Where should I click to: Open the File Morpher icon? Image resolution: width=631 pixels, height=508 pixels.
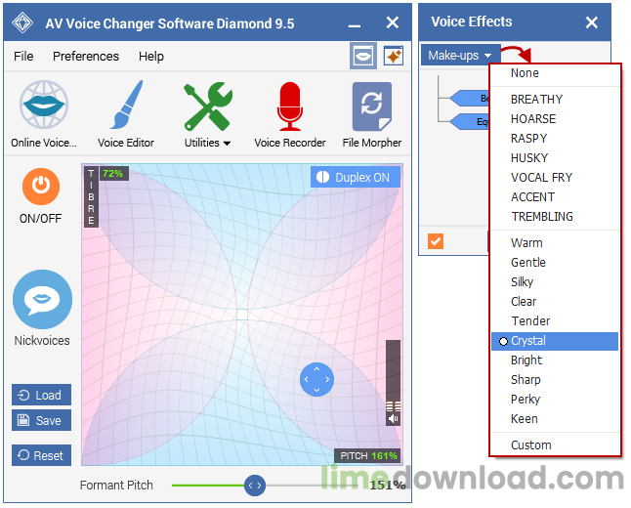click(372, 106)
